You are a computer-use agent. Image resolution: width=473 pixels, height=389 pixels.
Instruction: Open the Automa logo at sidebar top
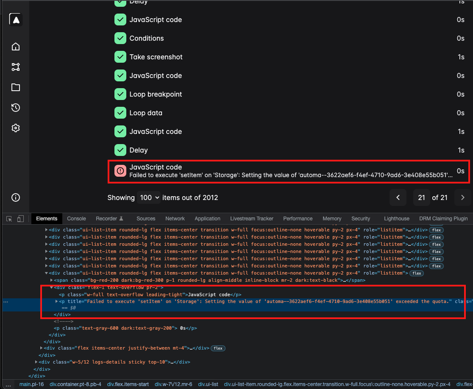(x=16, y=19)
